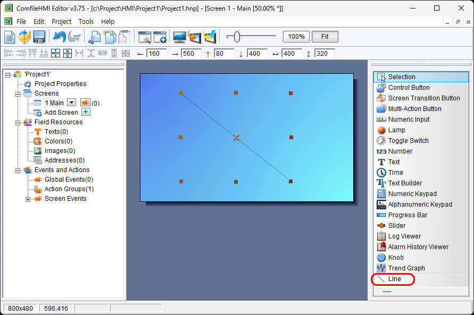Viewport: 474px width, 315px height.
Task: Click the Undo arrow icon
Action: tap(59, 37)
